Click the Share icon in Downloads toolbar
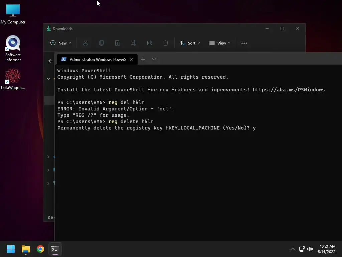 tap(149, 43)
